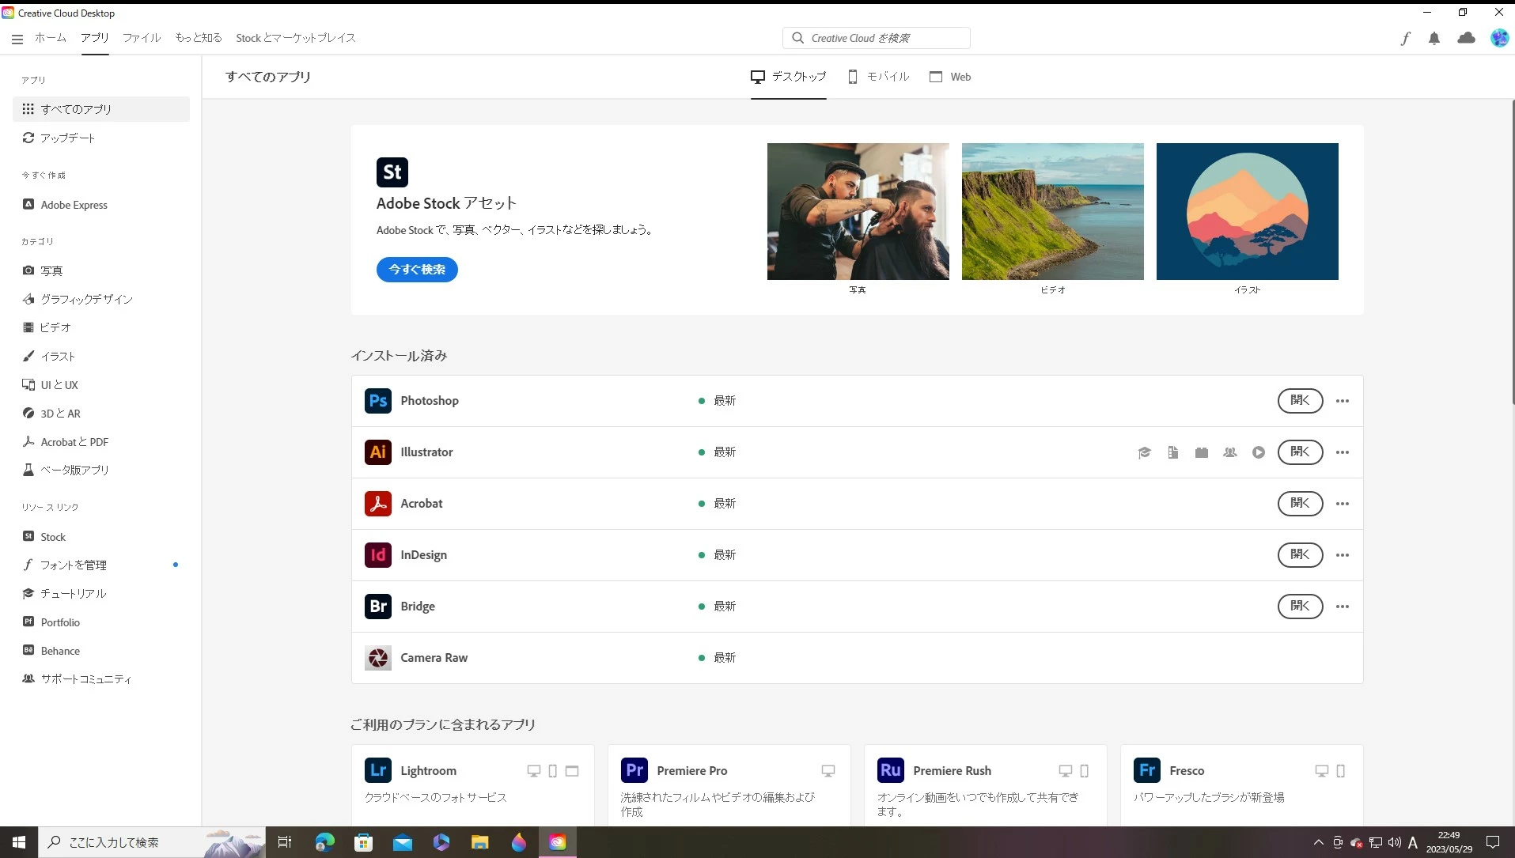Click the InDesign app icon
The width and height of the screenshot is (1515, 858).
coord(378,555)
